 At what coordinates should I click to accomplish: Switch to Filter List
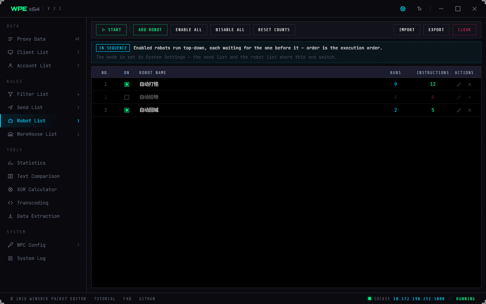tap(43, 94)
